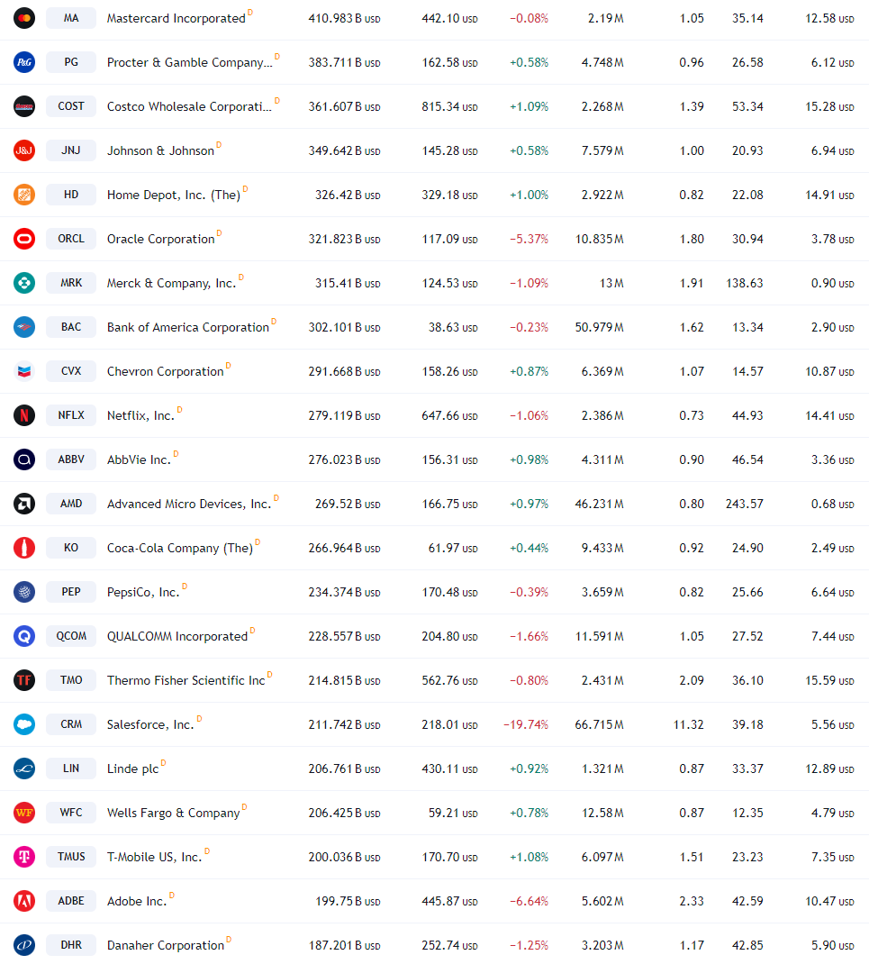Click the Netflix logo icon
The width and height of the screenshot is (869, 964).
pos(24,415)
